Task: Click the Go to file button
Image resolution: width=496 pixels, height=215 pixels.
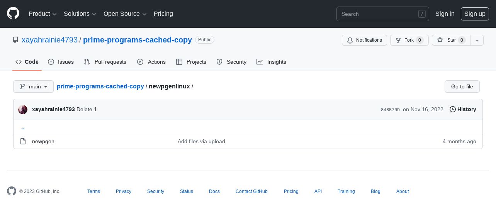Action: pos(462,86)
